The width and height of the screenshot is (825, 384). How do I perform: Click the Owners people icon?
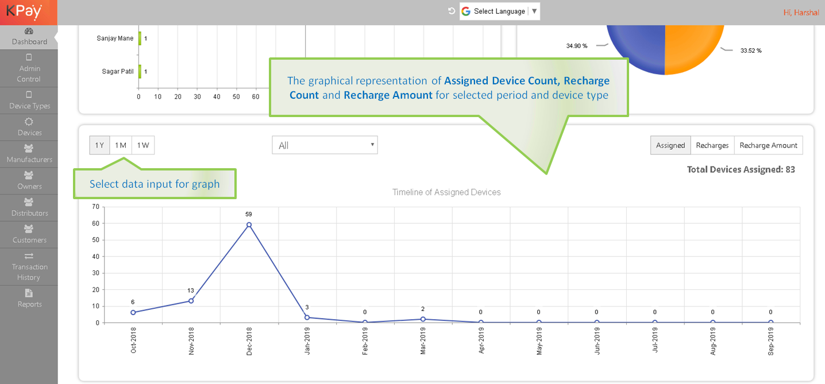tap(29, 175)
